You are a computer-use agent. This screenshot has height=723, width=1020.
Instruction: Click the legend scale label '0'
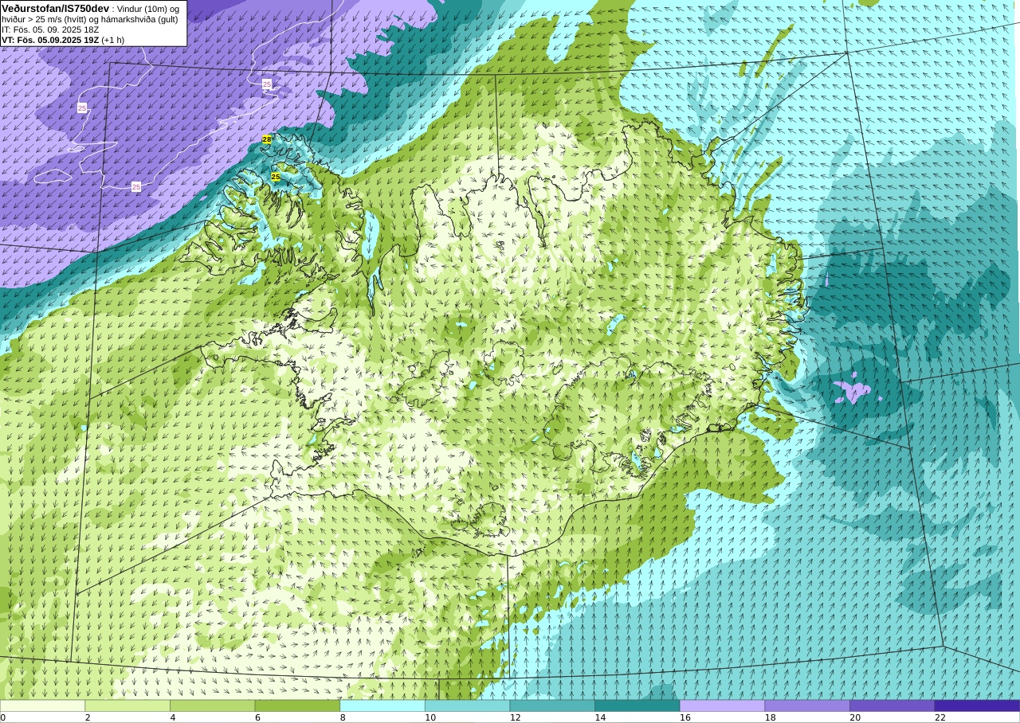3,717
